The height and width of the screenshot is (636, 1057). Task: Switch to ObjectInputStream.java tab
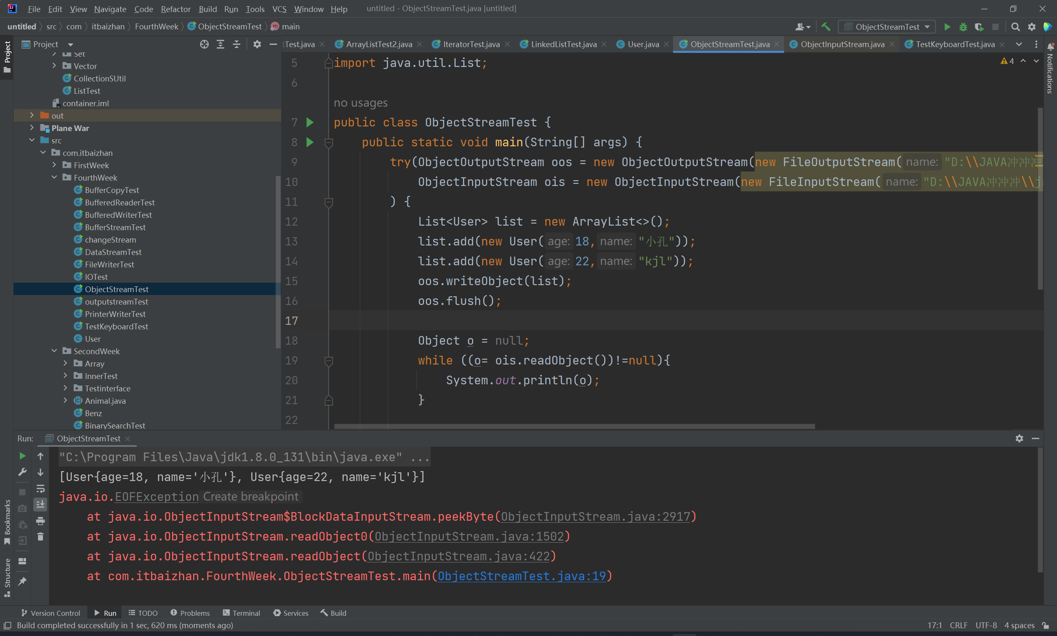tap(842, 44)
